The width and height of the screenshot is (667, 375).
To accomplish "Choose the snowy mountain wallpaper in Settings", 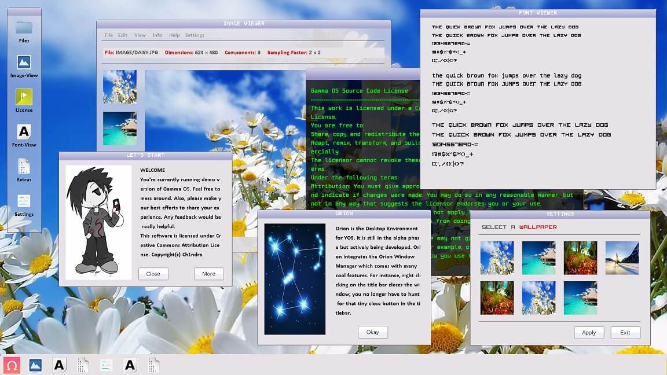I will click(622, 258).
